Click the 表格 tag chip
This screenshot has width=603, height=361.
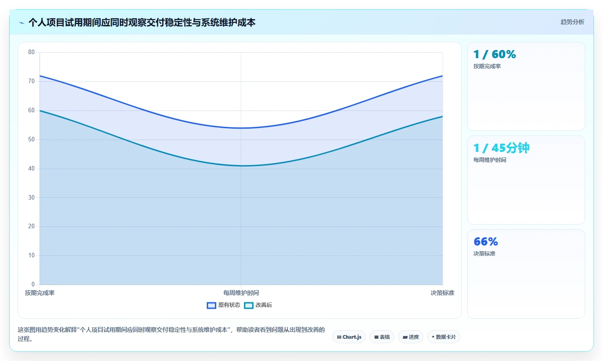[x=382, y=337]
